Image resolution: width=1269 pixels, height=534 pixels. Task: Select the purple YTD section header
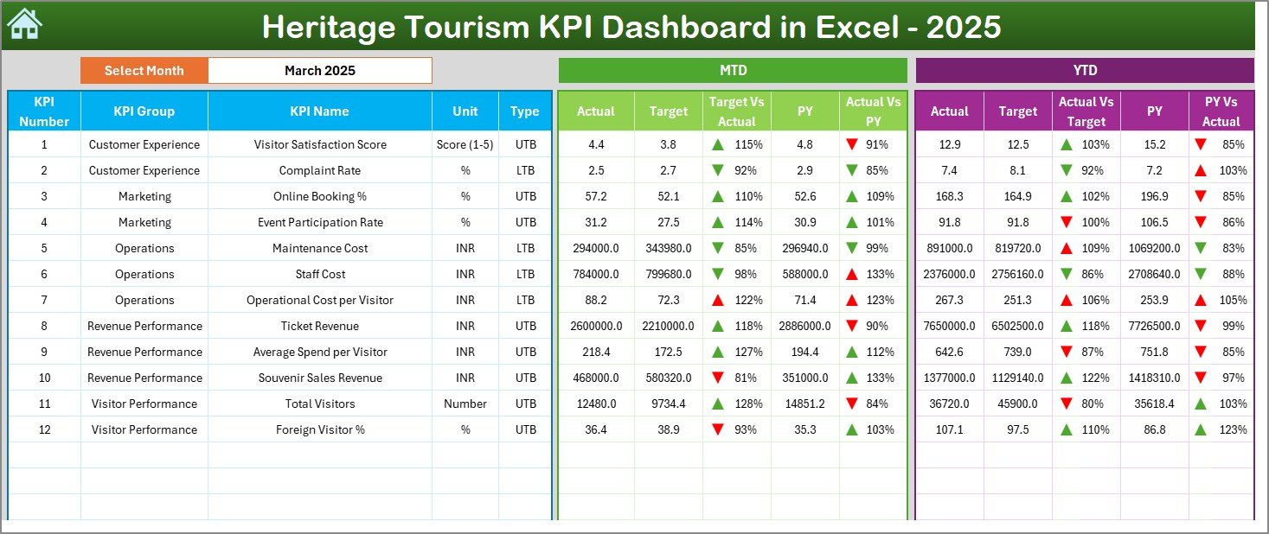click(1084, 71)
